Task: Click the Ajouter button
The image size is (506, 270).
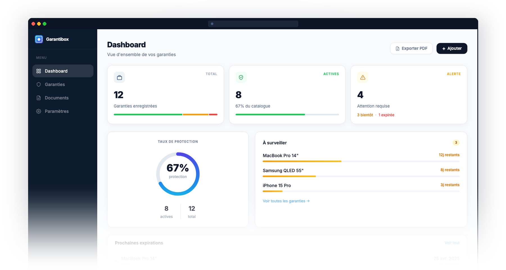Action: pos(452,48)
